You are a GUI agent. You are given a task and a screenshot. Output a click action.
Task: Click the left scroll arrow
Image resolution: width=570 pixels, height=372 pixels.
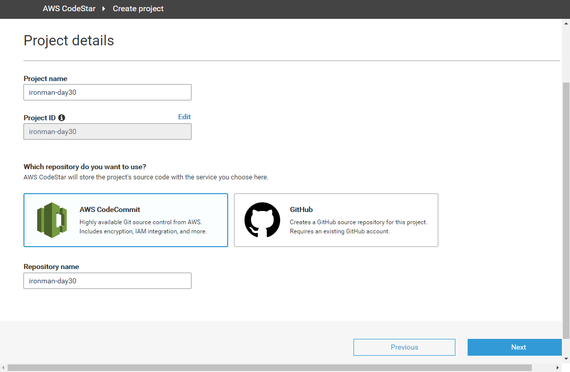coord(3,367)
